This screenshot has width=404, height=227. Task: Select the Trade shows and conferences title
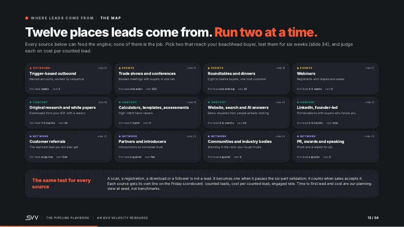(147, 73)
